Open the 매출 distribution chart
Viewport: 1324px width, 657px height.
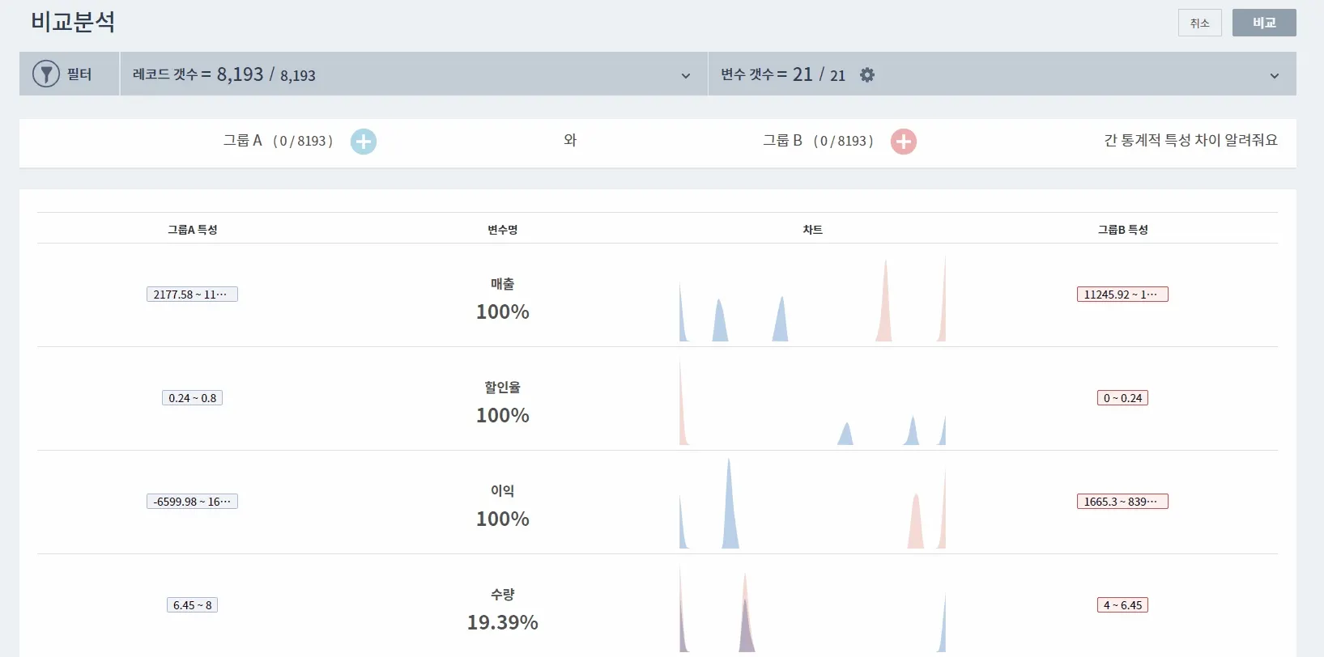tap(812, 299)
